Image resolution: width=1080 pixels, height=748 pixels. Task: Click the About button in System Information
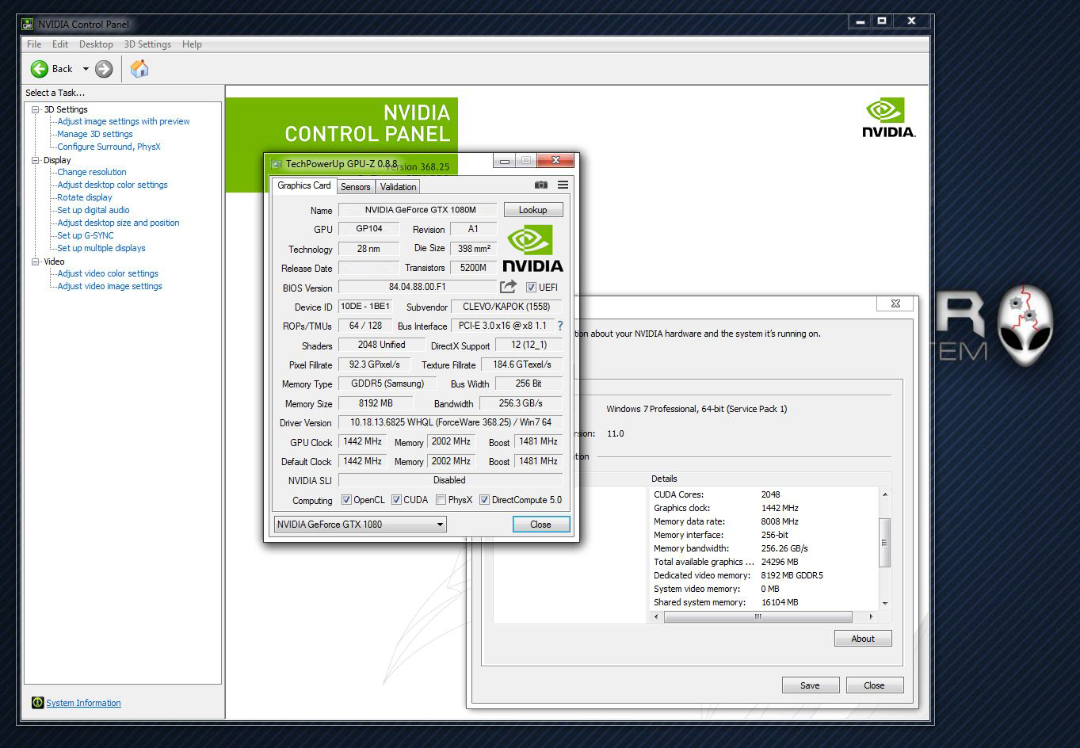863,639
